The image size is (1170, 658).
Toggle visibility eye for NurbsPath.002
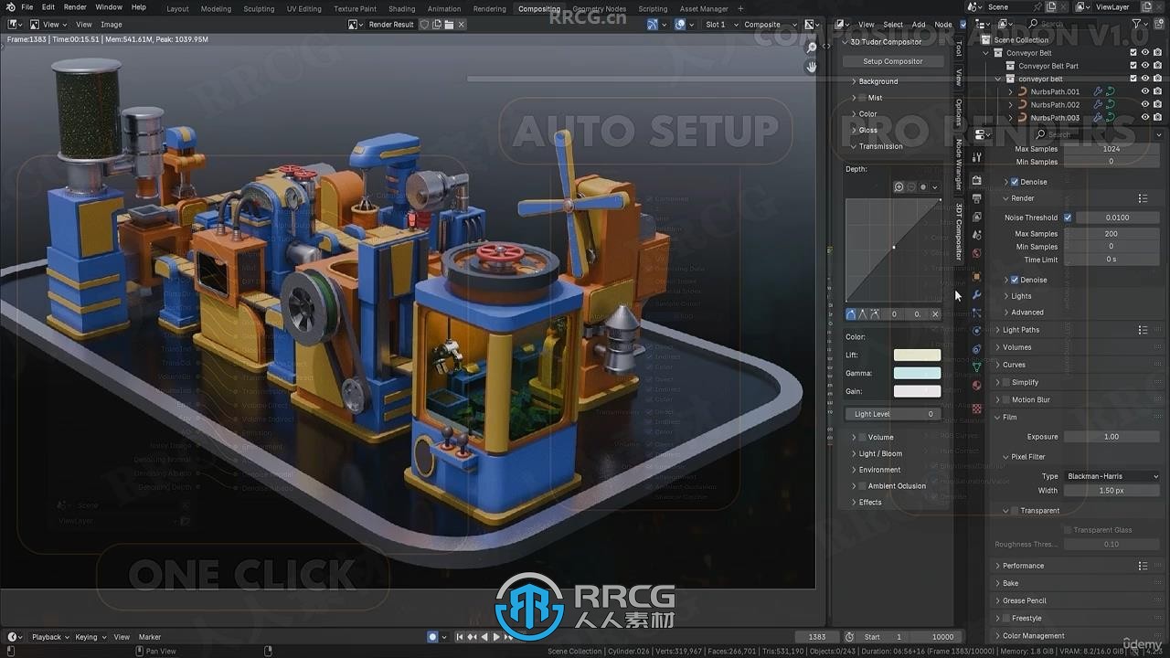coord(1144,104)
